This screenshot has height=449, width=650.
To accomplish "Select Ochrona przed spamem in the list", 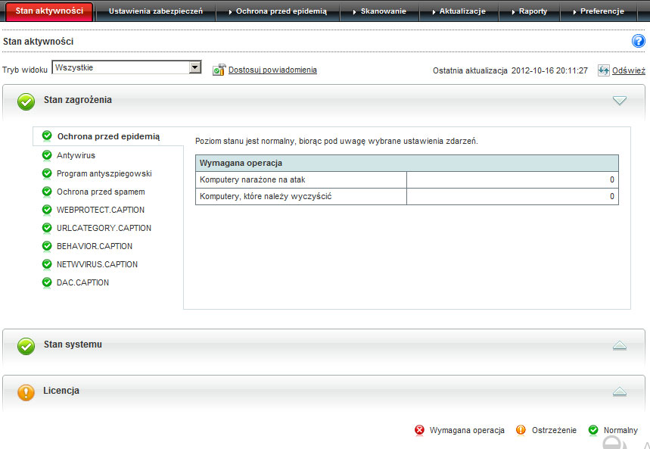I will 101,192.
